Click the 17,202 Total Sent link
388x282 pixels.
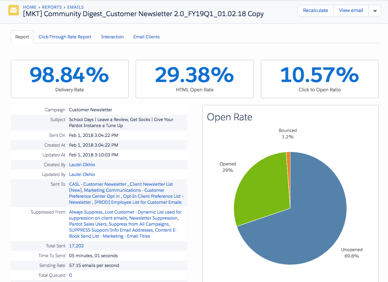(x=76, y=246)
